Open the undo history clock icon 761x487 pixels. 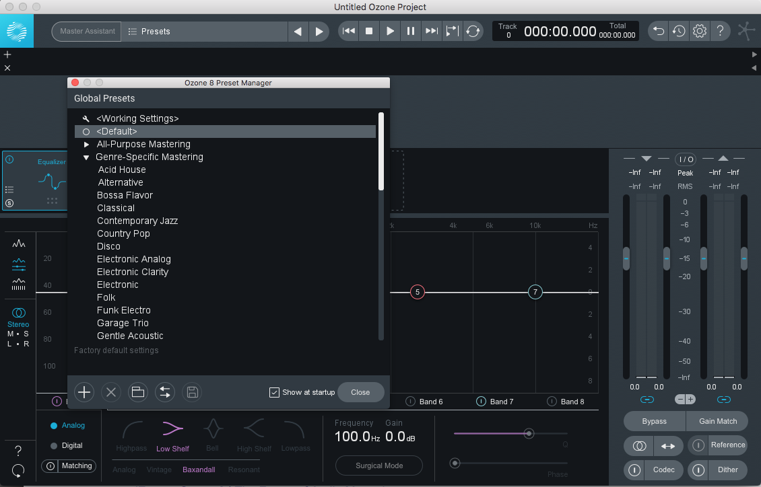[x=678, y=31]
